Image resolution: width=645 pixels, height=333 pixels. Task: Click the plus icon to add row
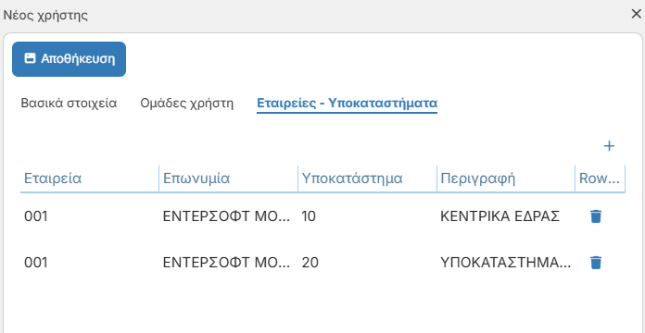[x=609, y=146]
